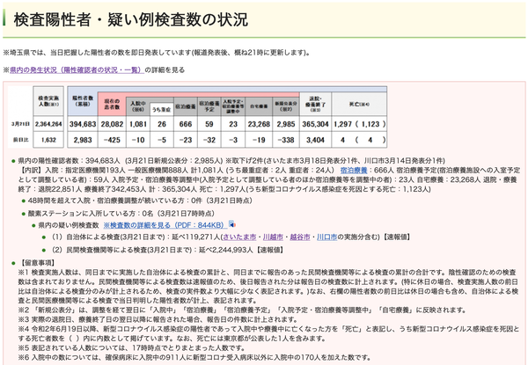
Task: Select the 2,364,264 table cell
Action: tap(48, 124)
